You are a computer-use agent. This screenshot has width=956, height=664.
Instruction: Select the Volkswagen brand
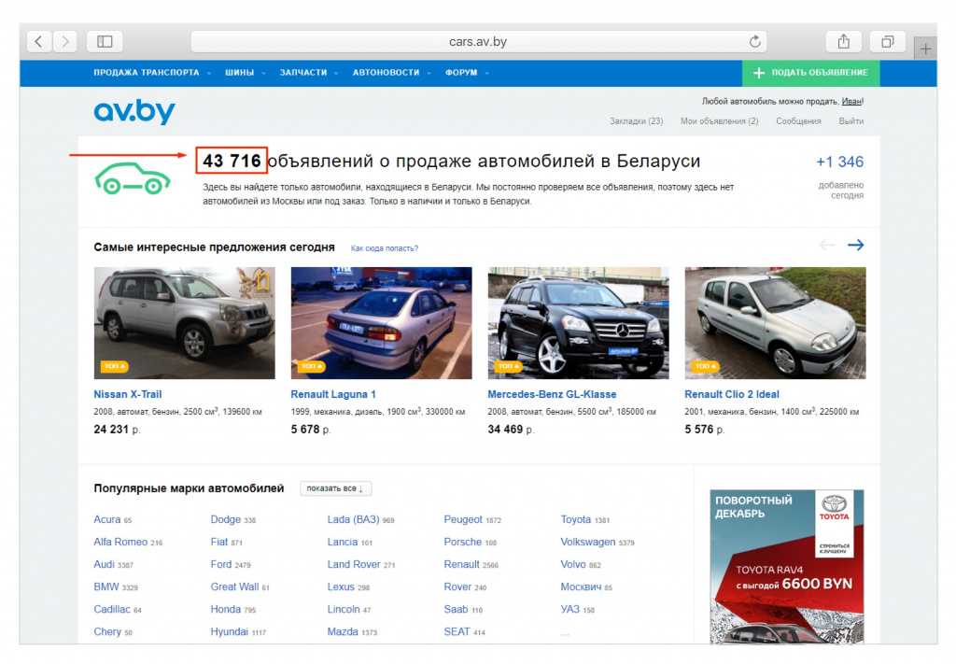pos(588,542)
